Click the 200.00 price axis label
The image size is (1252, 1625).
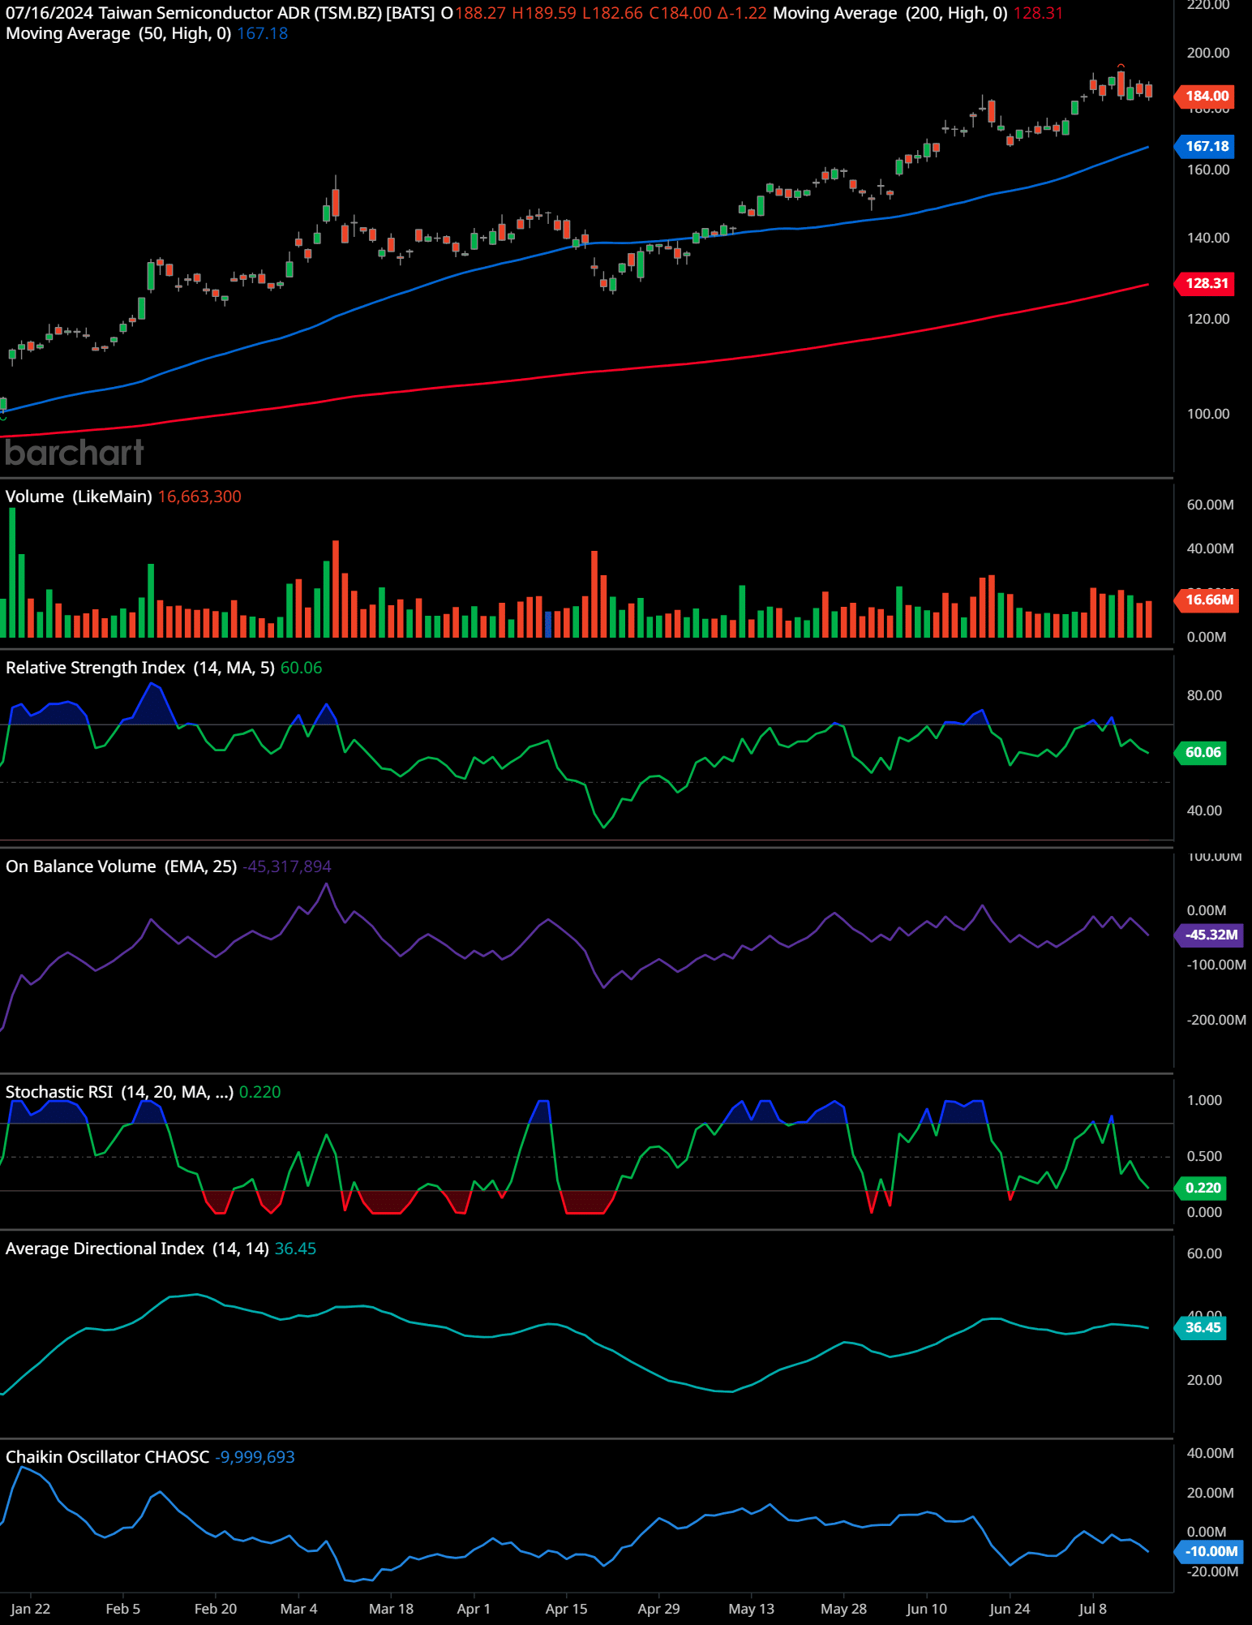tap(1208, 53)
